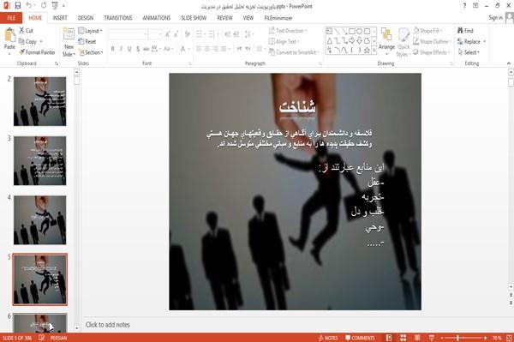Image resolution: width=514 pixels, height=342 pixels.
Task: Clear all formatting icon
Action: pos(187,34)
